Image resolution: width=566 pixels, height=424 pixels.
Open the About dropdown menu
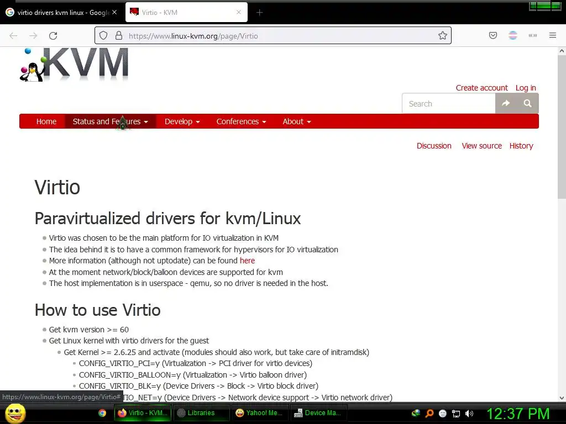point(296,121)
